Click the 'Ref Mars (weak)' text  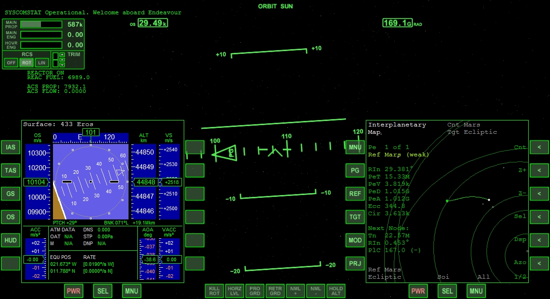coord(398,155)
